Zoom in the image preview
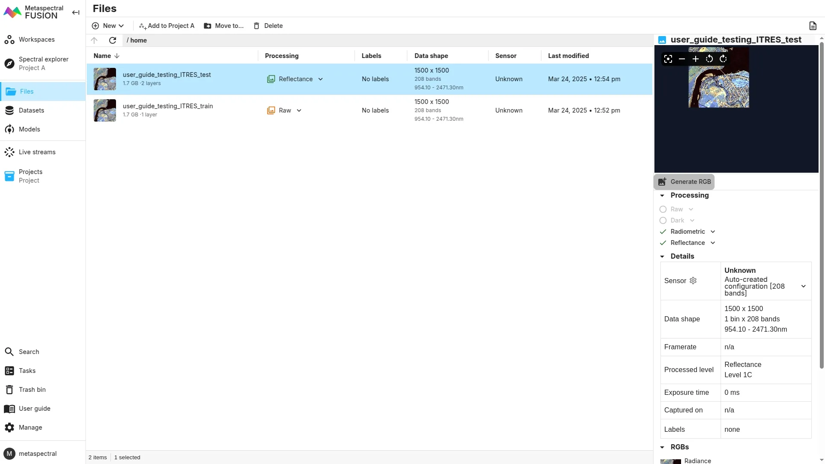Image resolution: width=825 pixels, height=464 pixels. (696, 59)
